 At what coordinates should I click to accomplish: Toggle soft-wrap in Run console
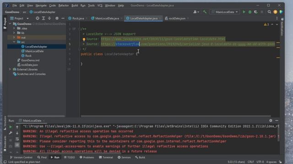17,139
